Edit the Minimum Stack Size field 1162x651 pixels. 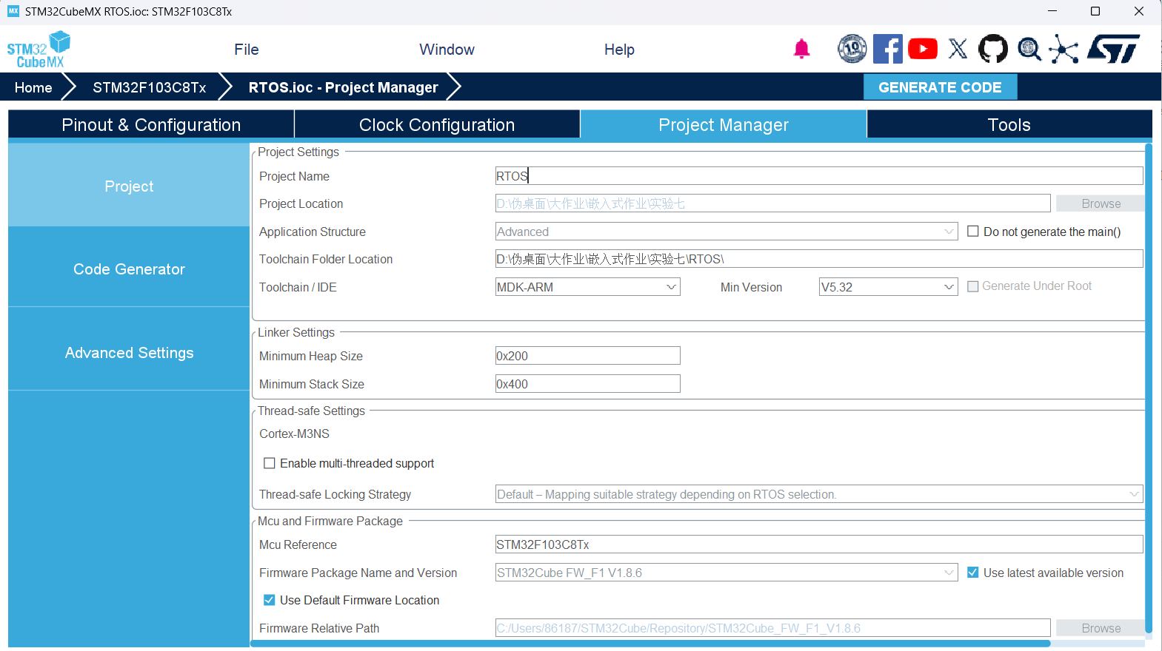[x=588, y=384]
